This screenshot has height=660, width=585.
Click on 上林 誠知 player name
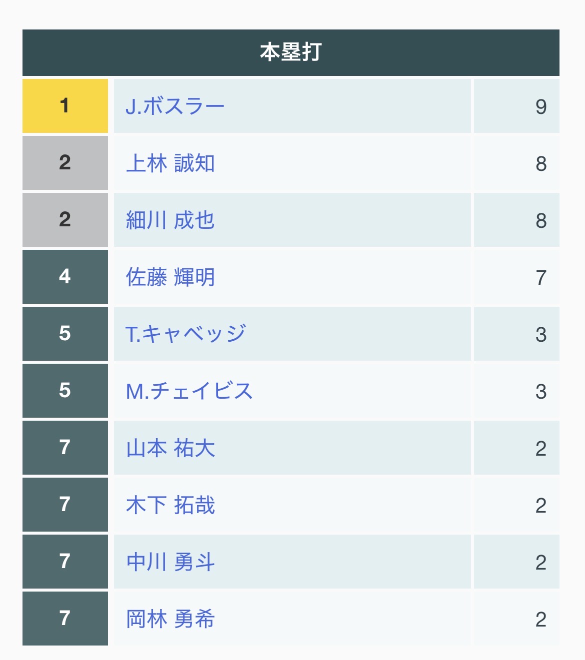point(170,163)
